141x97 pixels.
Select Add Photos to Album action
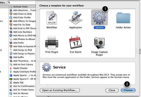click(22, 39)
